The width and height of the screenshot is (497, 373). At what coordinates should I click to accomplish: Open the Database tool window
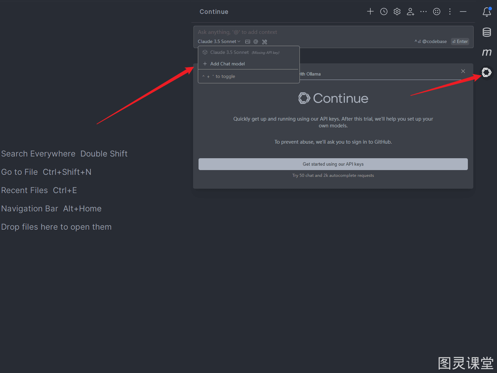(487, 32)
